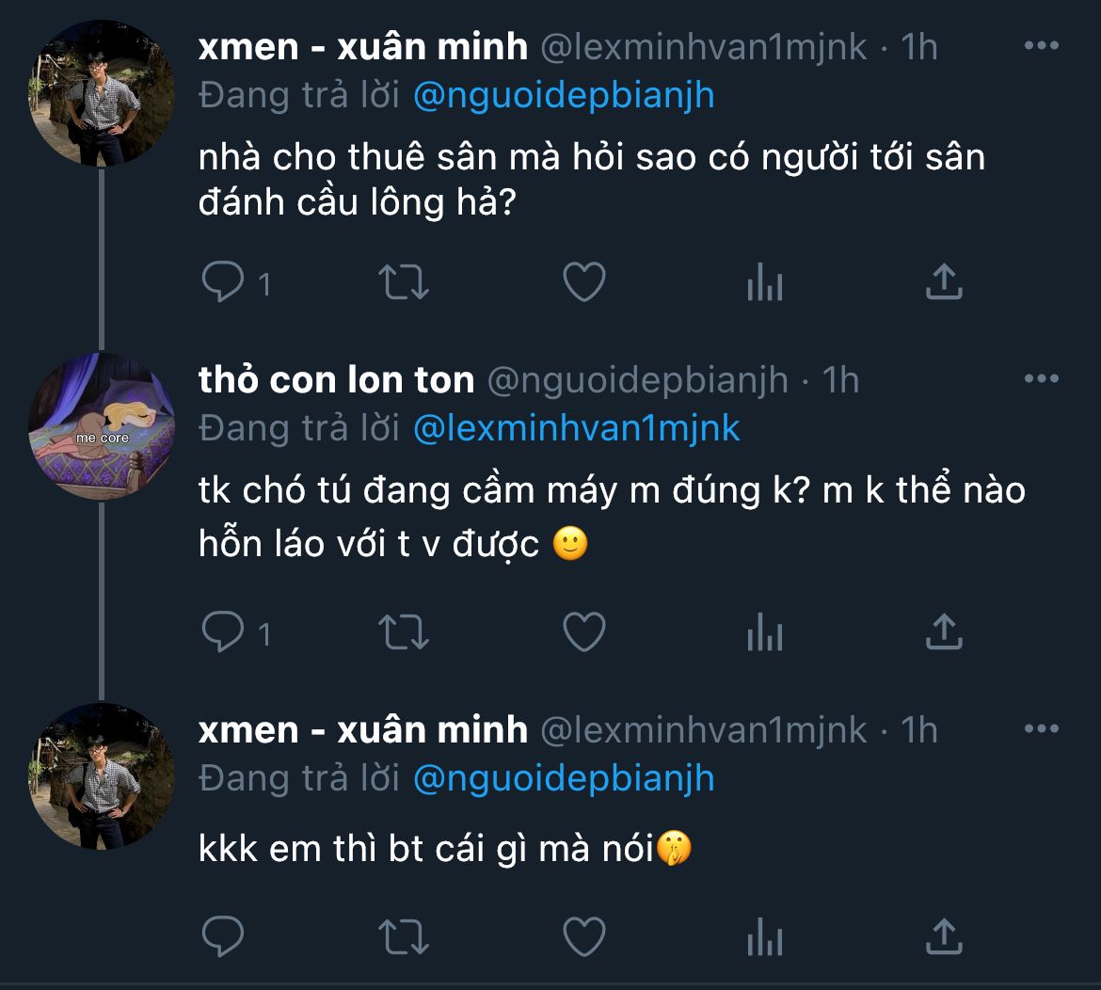This screenshot has width=1101, height=990.
Task: View analytics for thỏ con lon ton's tweet
Action: point(764,633)
